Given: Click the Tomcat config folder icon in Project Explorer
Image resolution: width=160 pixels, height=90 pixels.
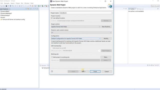Looking at the screenshot, I should pyautogui.click(x=1, y=19).
